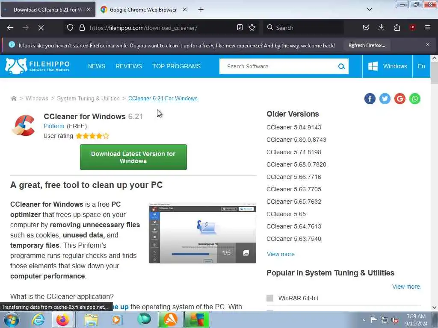Click network tray icon
Image resolution: width=438 pixels, height=328 pixels.
tap(385, 320)
